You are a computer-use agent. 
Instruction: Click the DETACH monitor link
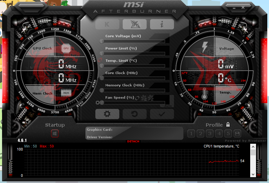point(133,141)
